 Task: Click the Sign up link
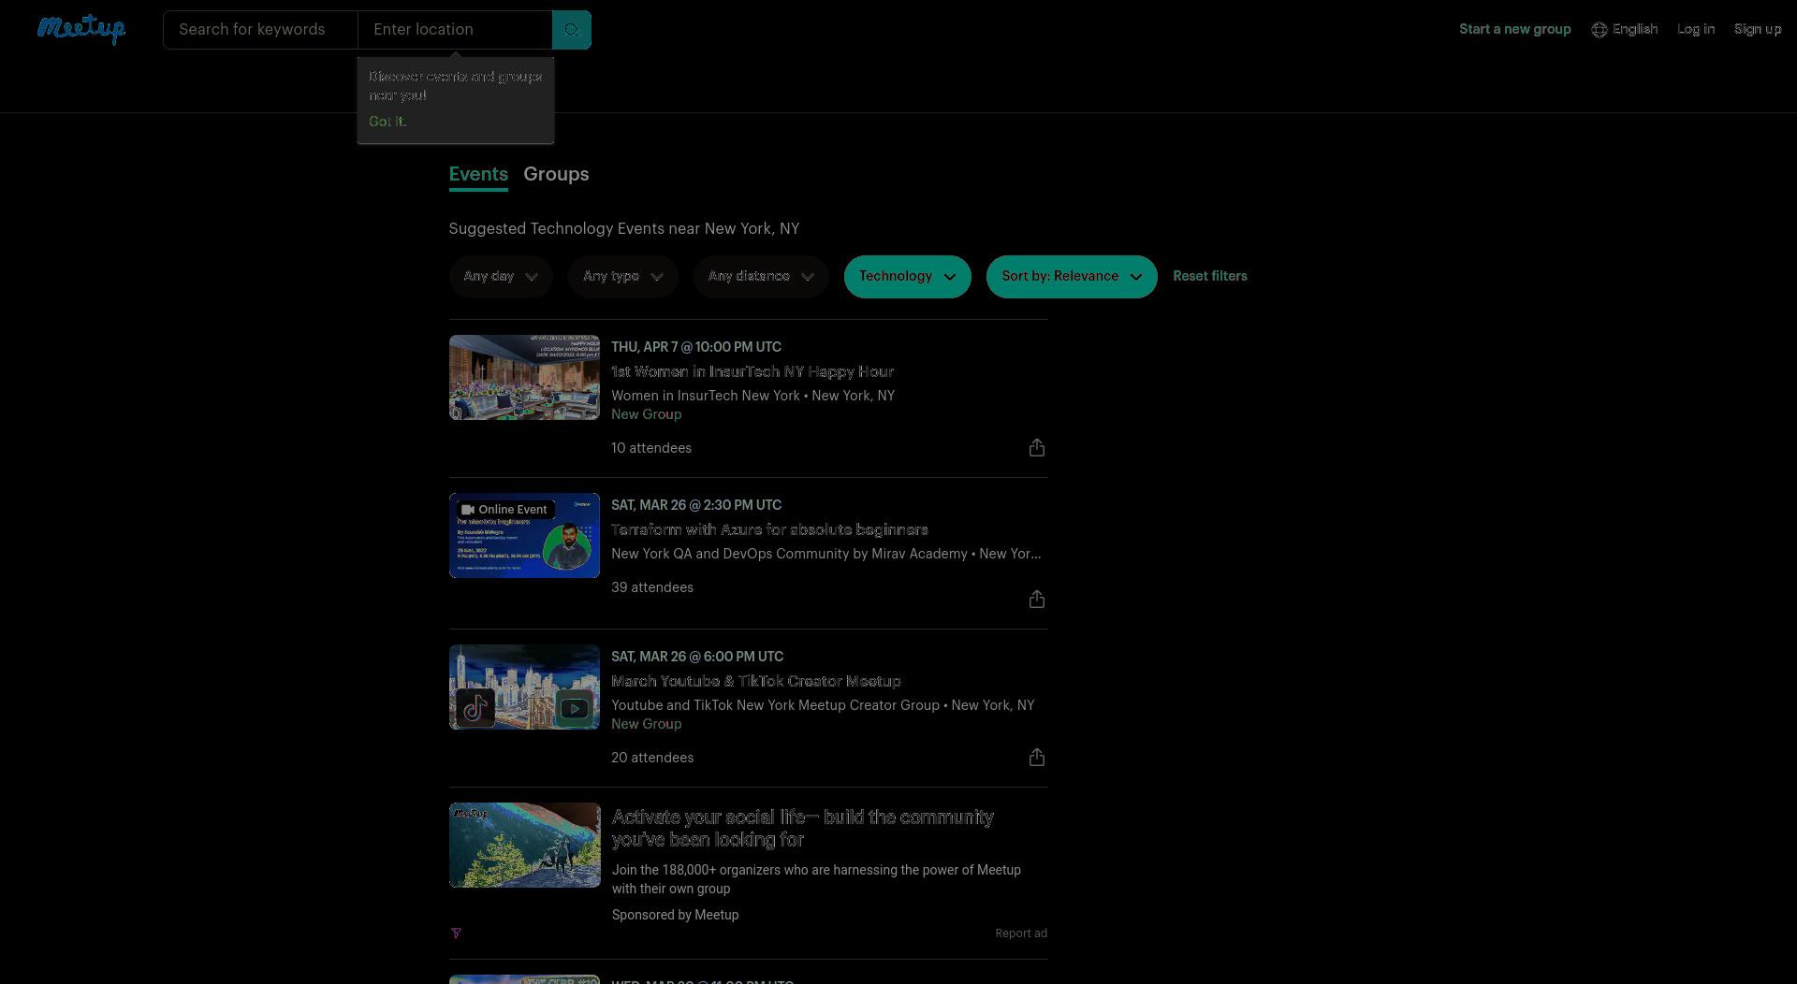coord(1757,30)
